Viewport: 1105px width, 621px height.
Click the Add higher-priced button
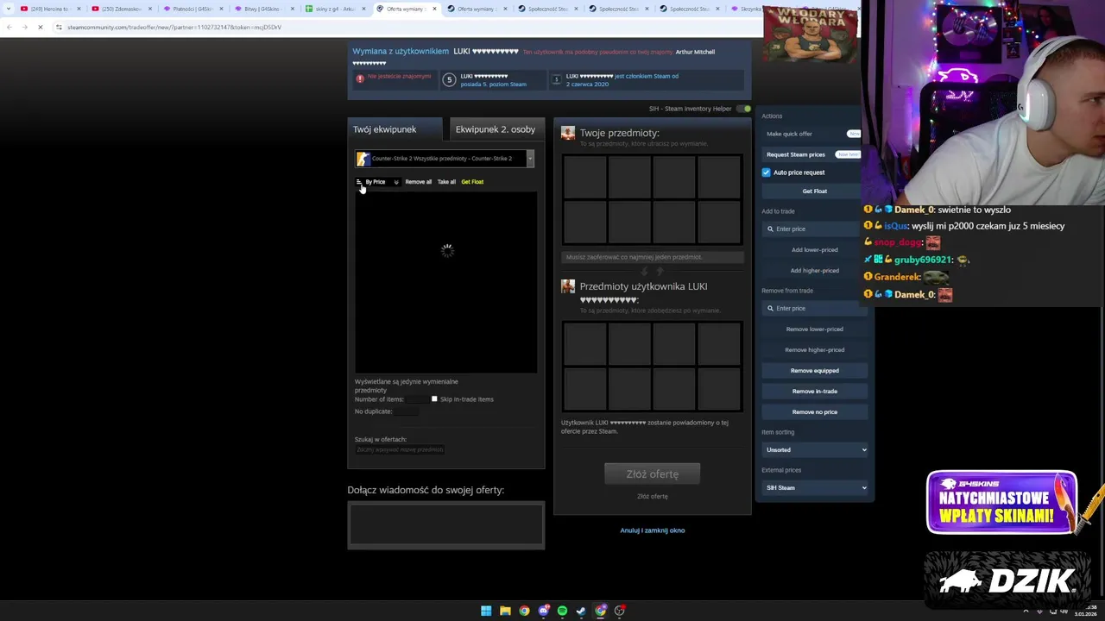[814, 271]
